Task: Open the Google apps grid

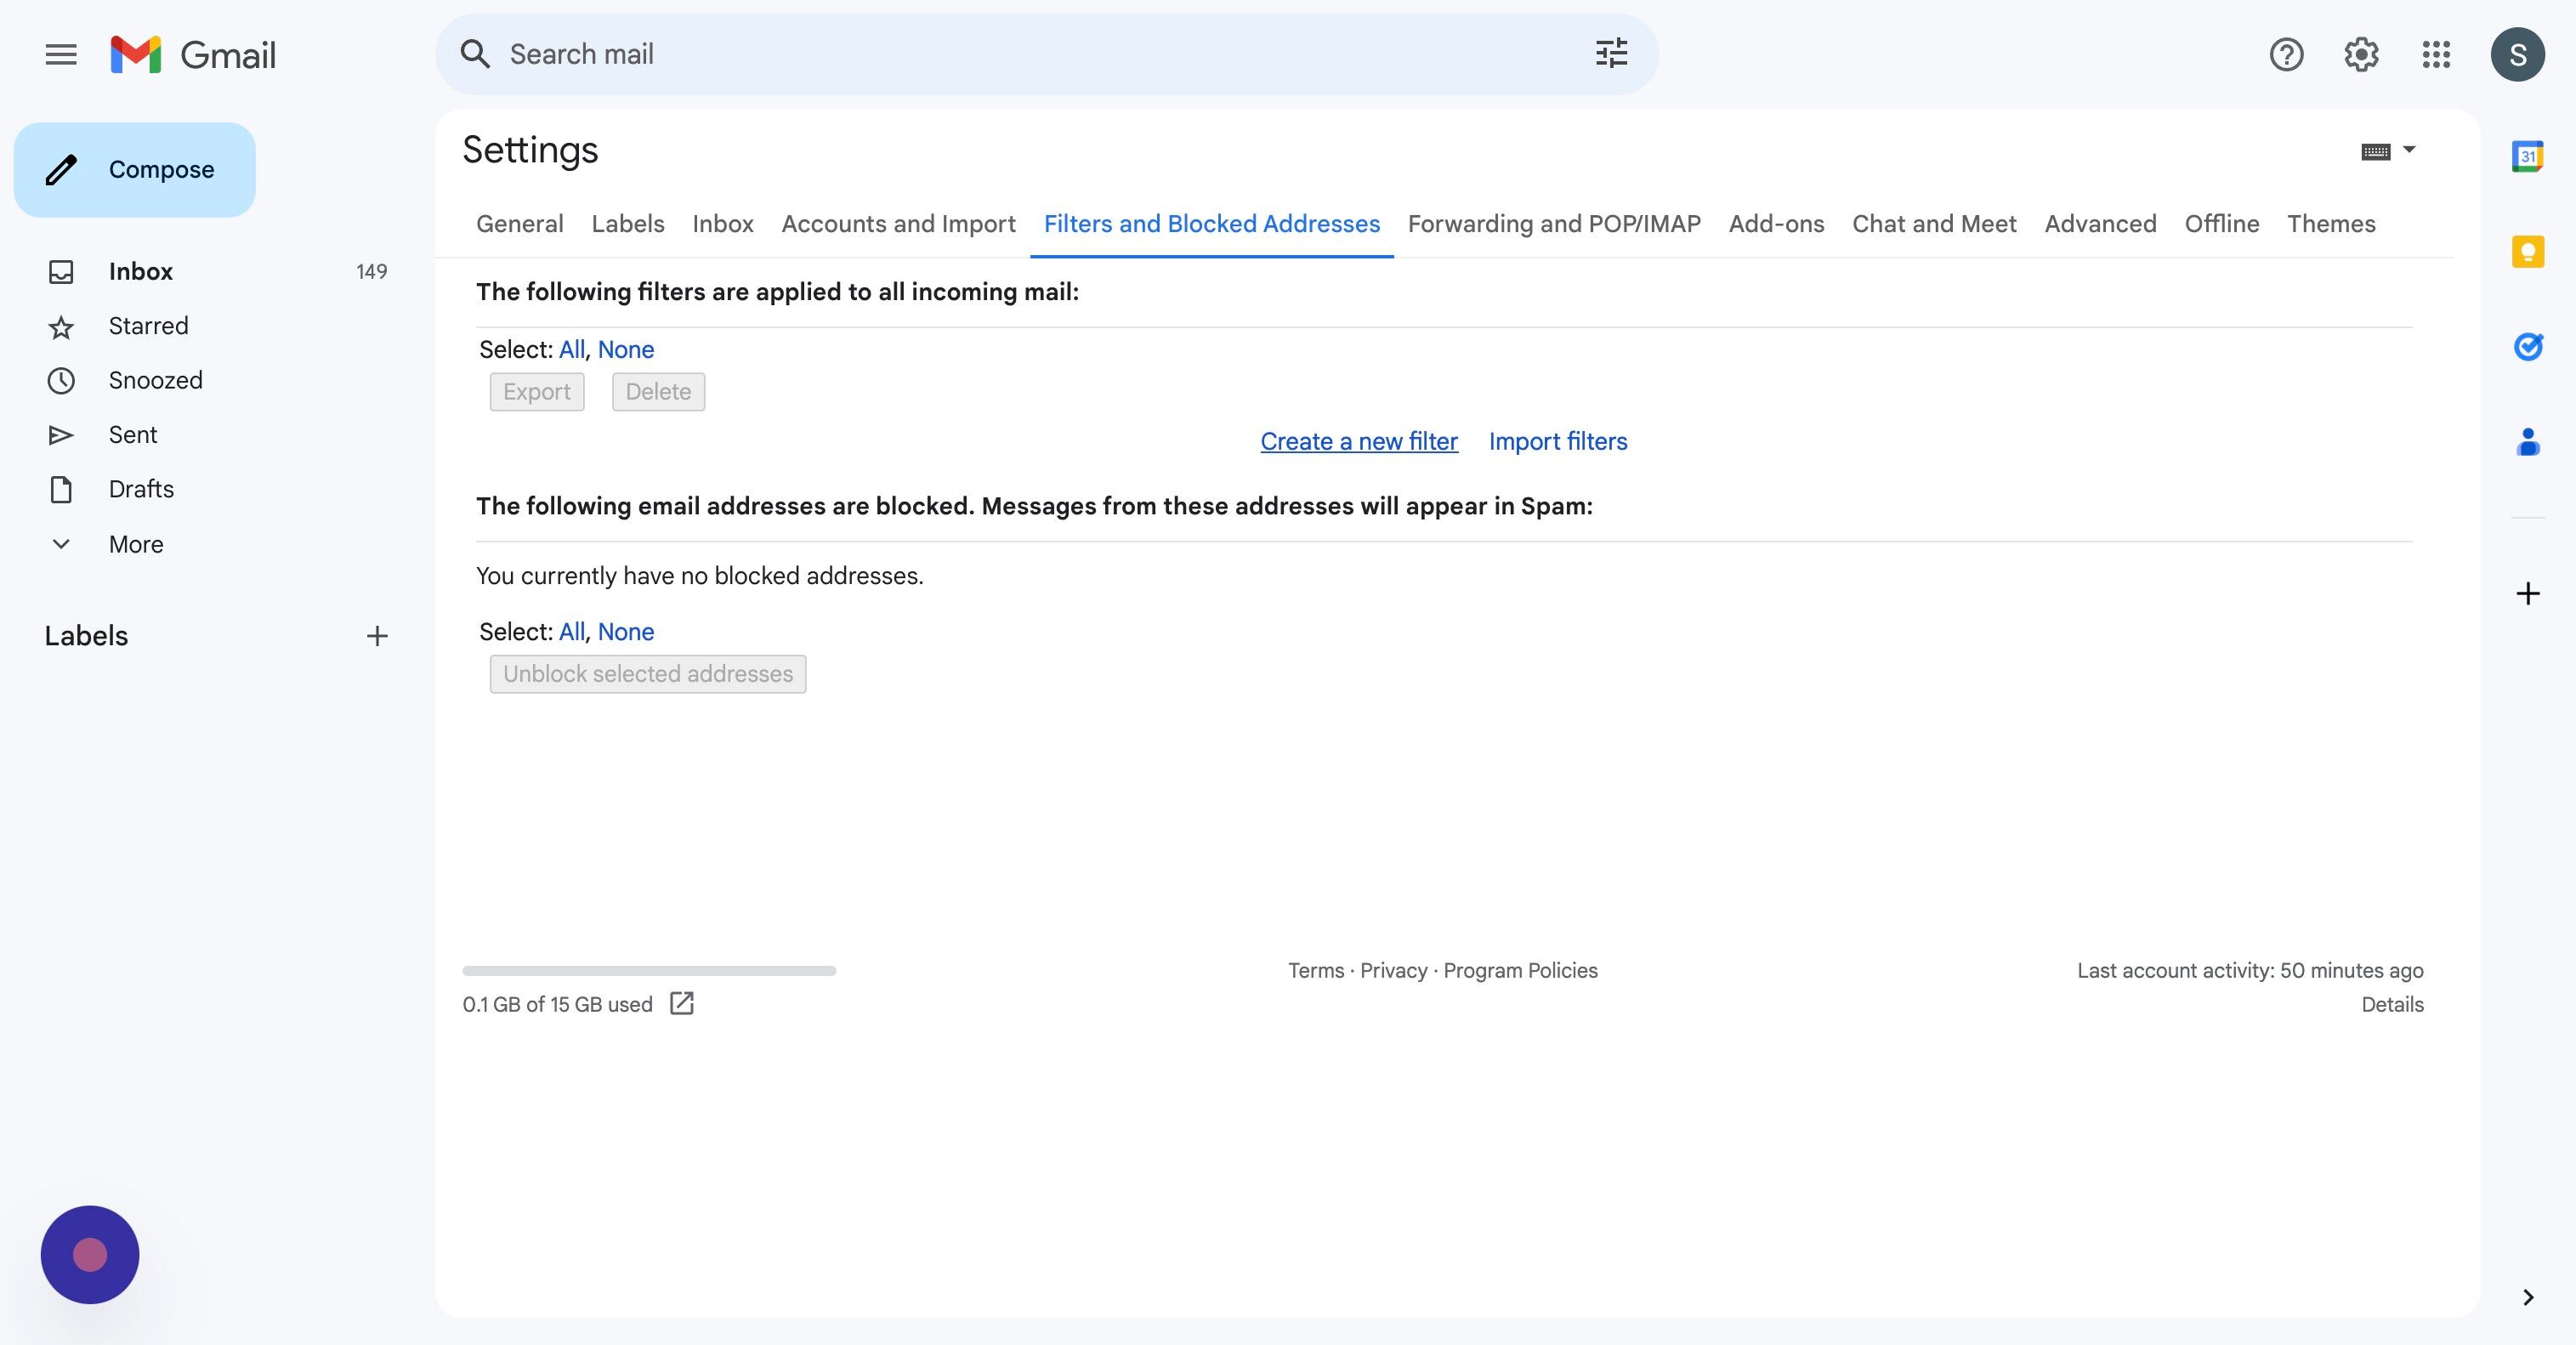Action: click(x=2436, y=54)
